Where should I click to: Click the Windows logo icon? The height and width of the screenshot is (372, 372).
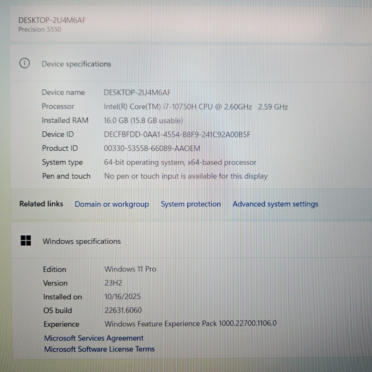[x=26, y=241]
